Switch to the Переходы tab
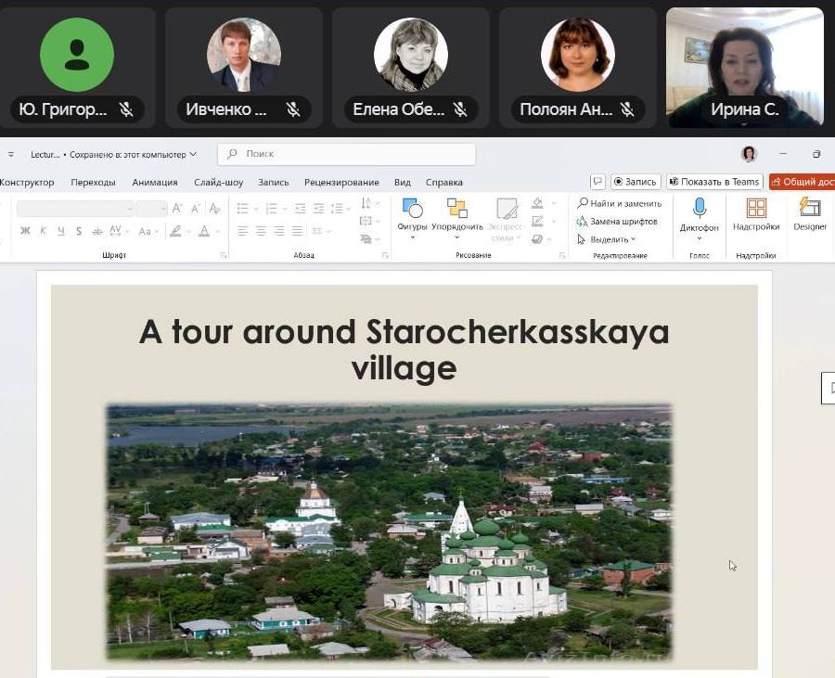Screen dimensions: 835x678 tap(93, 182)
